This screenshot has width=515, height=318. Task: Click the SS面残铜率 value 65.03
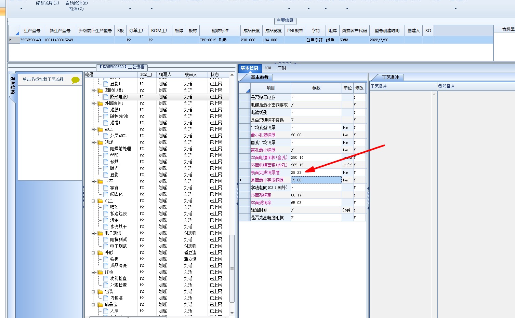click(x=316, y=203)
